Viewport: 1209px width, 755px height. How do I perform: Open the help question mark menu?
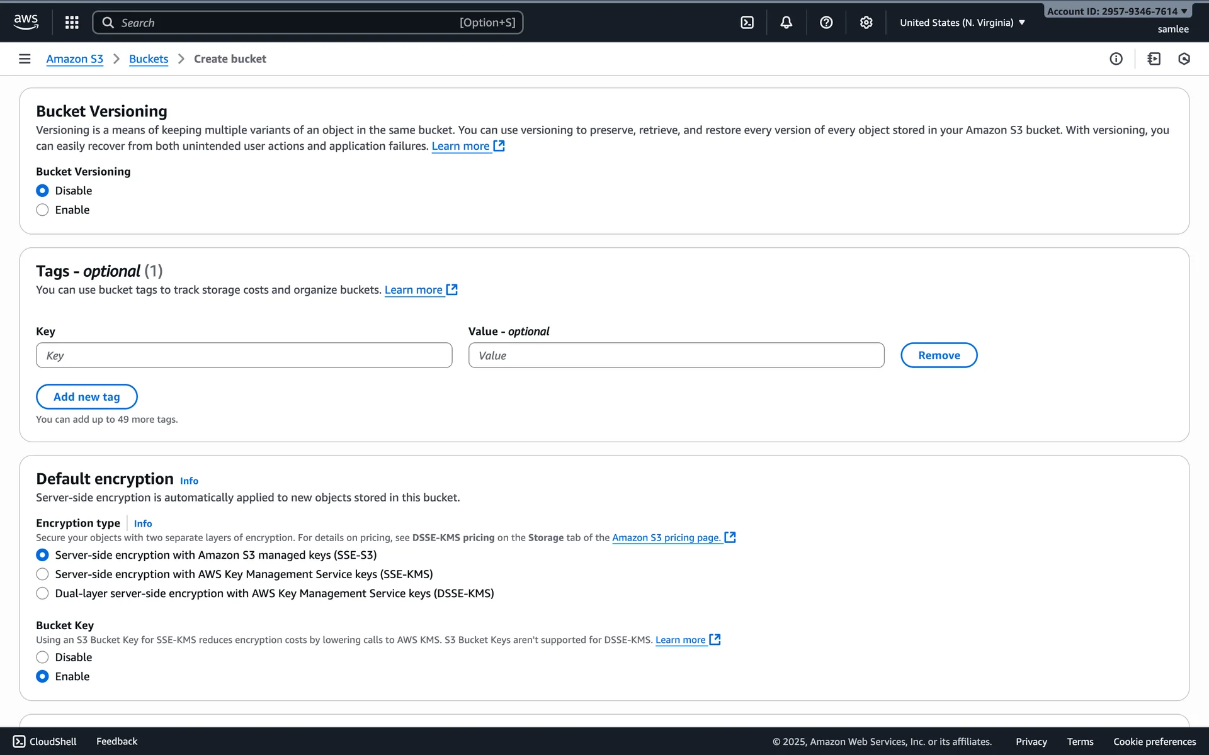pyautogui.click(x=826, y=23)
